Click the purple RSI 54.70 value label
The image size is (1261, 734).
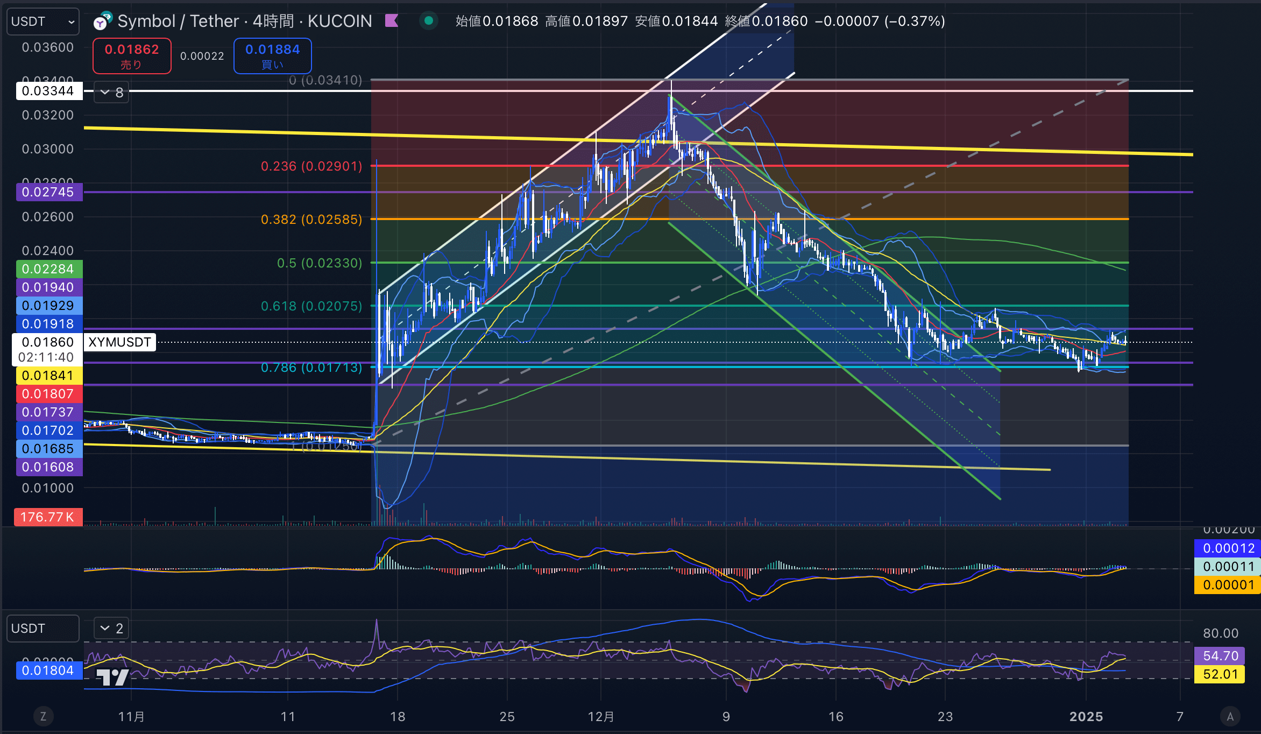pos(1220,656)
